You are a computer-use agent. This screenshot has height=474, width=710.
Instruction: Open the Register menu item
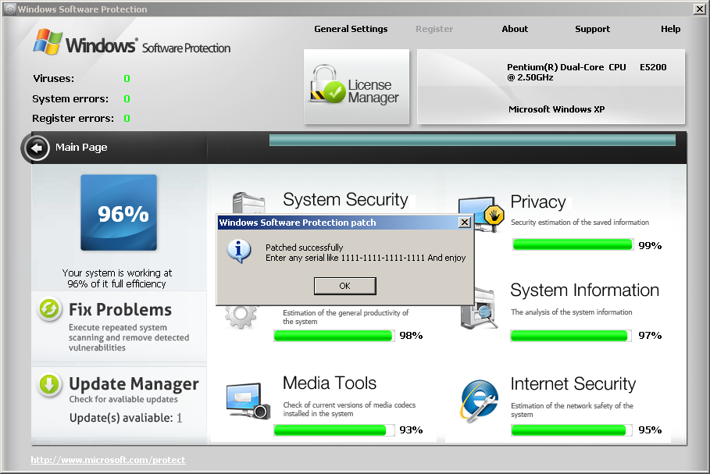pyautogui.click(x=434, y=29)
